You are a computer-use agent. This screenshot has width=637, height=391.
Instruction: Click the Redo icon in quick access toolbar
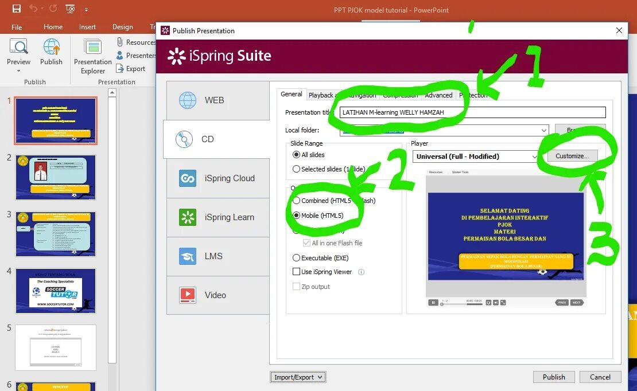tap(53, 9)
